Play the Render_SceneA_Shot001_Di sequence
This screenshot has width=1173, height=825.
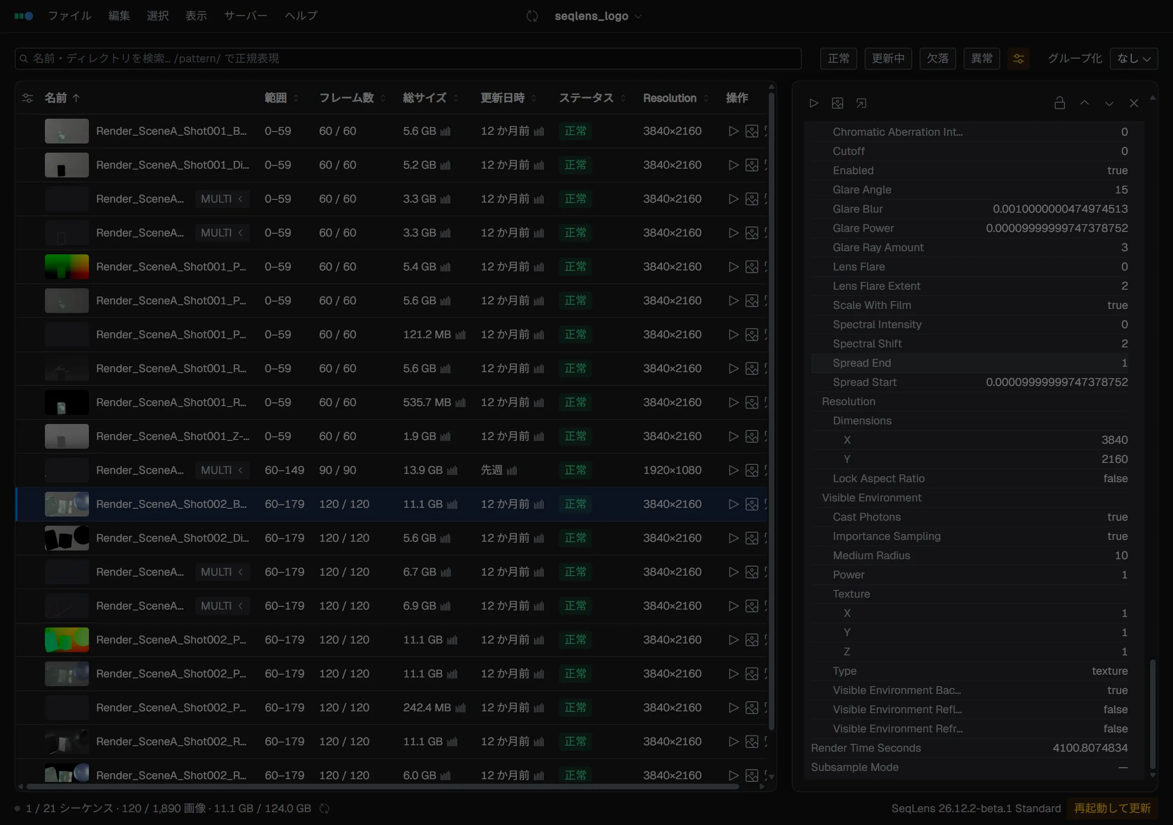(733, 165)
